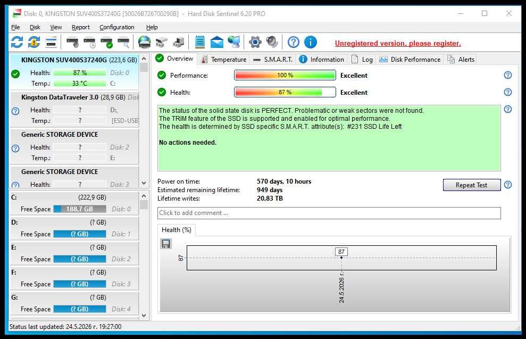Image resolution: width=526 pixels, height=339 pixels.
Task: Click the save icon above health graph
Action: [166, 244]
